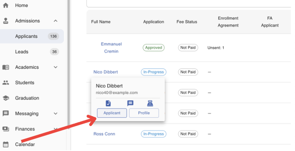295x151 pixels.
Task: Open Calendar in the sidebar
Action: [x=25, y=144]
